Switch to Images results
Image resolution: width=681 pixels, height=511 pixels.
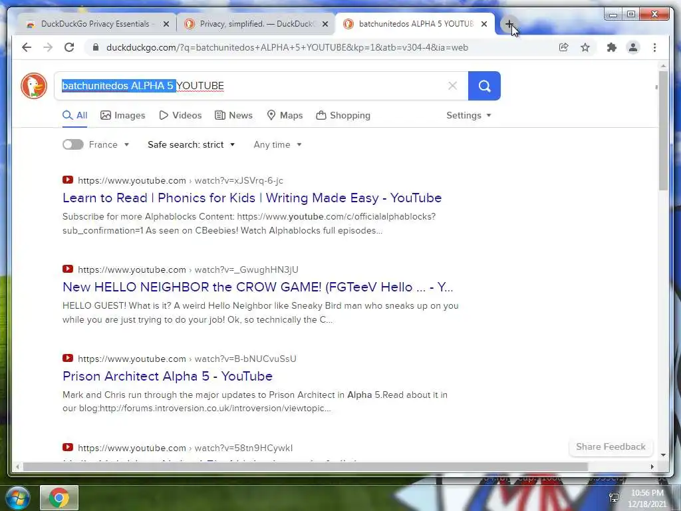pyautogui.click(x=123, y=115)
